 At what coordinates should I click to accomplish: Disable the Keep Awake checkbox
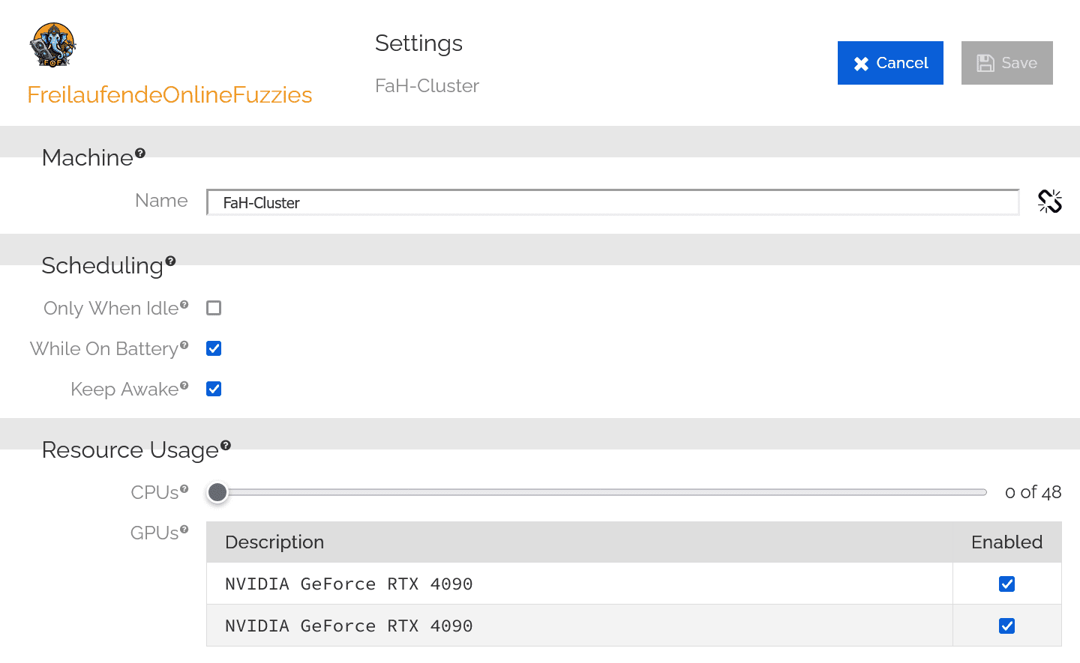pyautogui.click(x=214, y=389)
